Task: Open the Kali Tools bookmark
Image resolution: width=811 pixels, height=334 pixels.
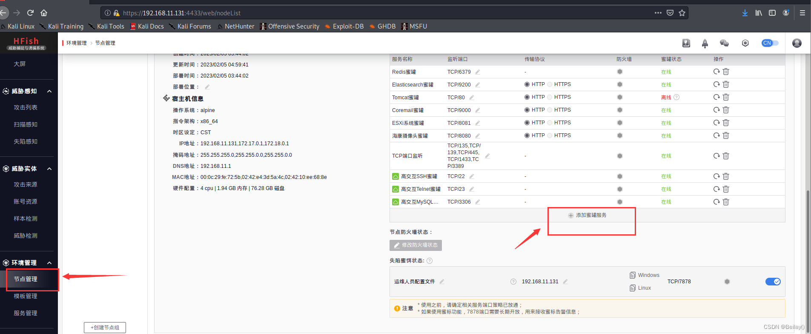Action: click(106, 26)
